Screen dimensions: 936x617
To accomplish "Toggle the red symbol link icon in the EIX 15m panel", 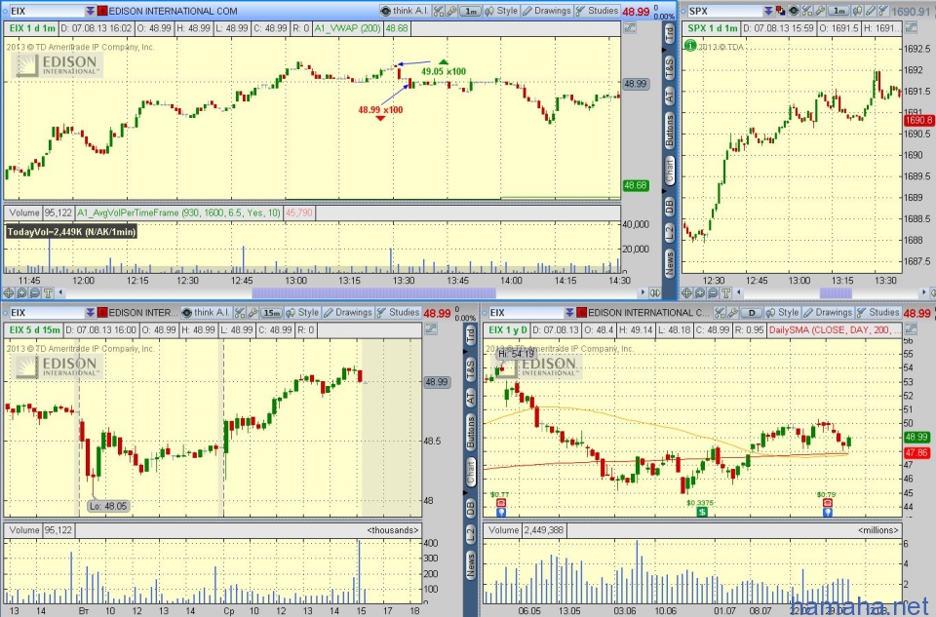I will [x=102, y=313].
